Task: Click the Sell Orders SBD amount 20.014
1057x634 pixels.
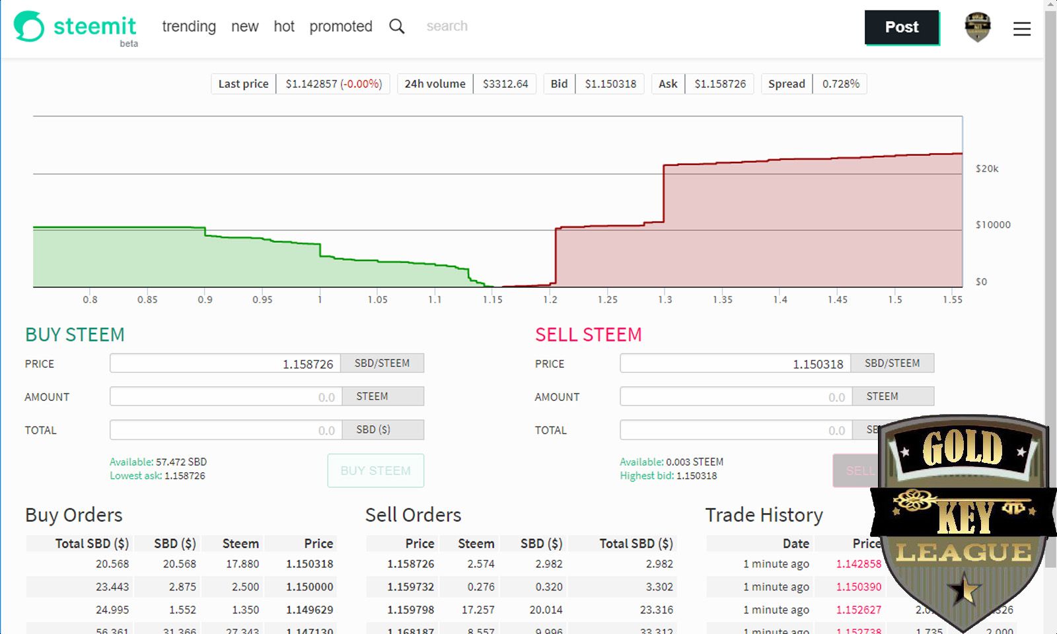Action: click(x=546, y=610)
